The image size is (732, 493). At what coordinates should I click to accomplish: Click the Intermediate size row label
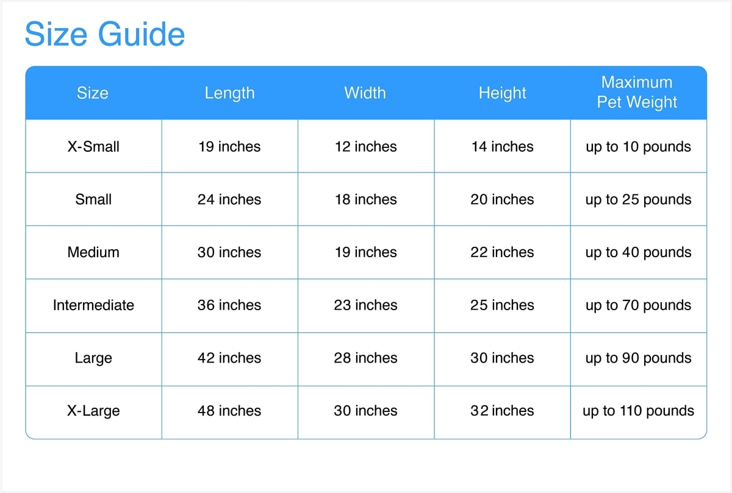tap(93, 305)
